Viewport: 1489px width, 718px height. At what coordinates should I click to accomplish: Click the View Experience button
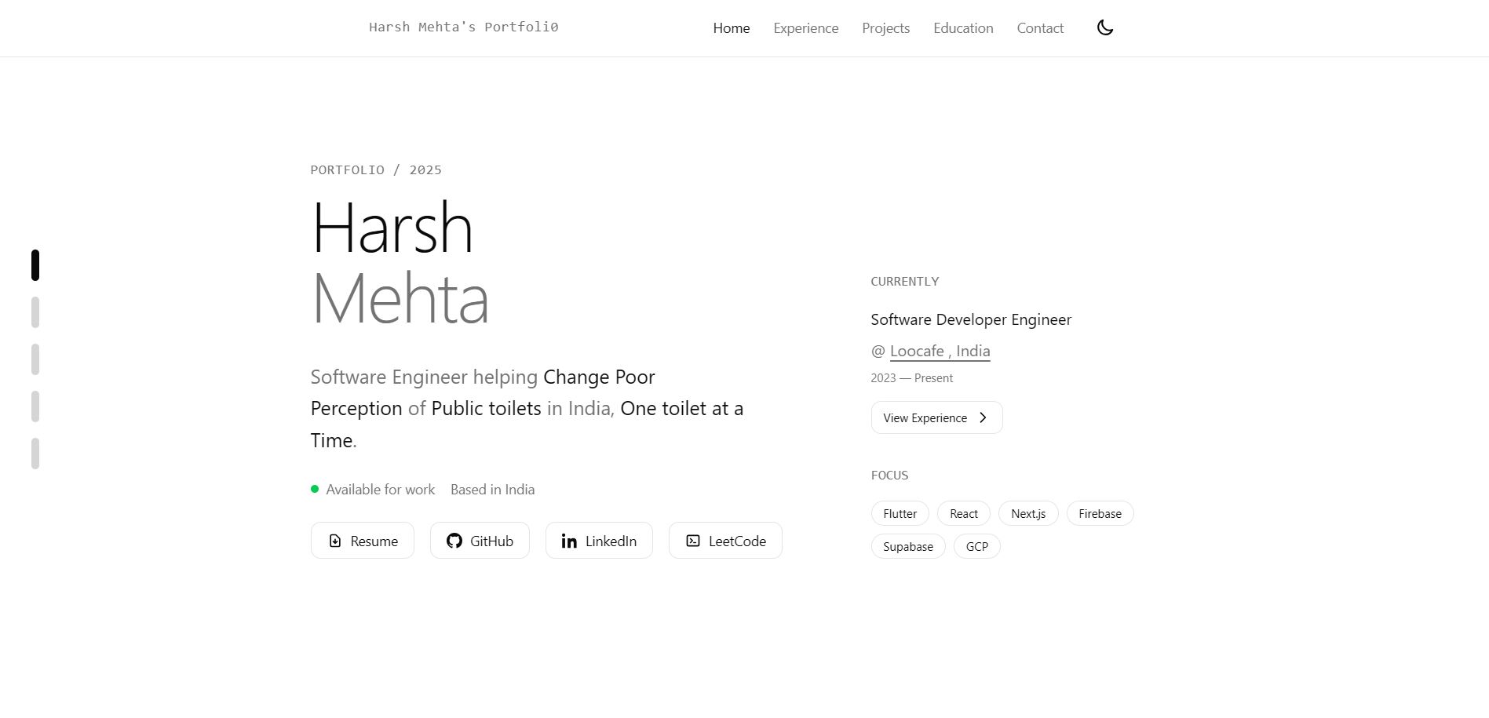point(936,417)
